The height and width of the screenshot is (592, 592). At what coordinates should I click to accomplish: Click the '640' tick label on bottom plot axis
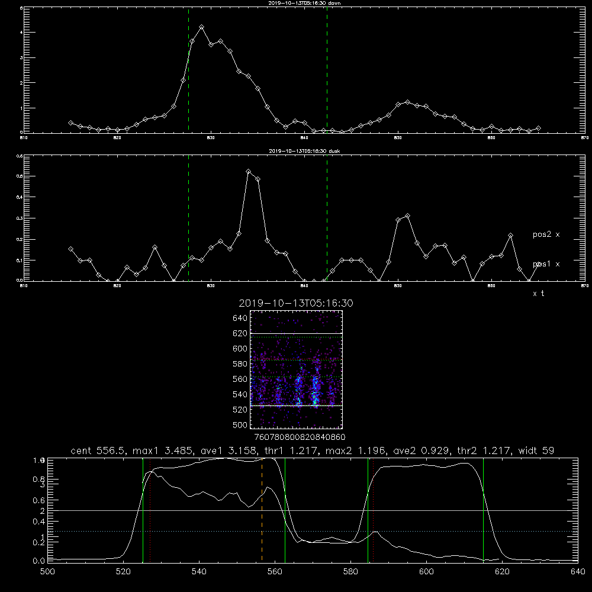(578, 572)
